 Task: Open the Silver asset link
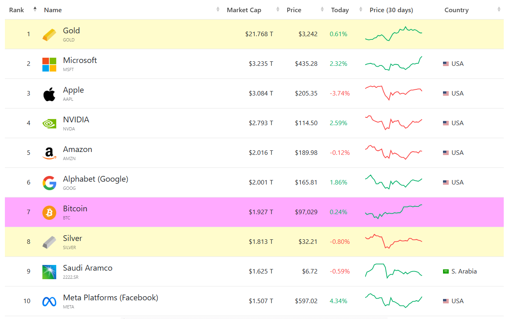pyautogui.click(x=73, y=238)
